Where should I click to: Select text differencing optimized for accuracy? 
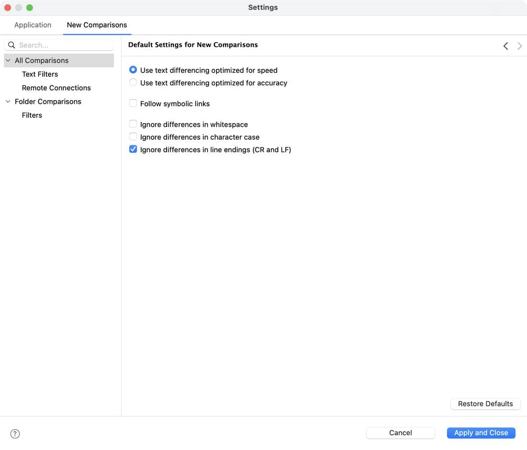point(133,82)
